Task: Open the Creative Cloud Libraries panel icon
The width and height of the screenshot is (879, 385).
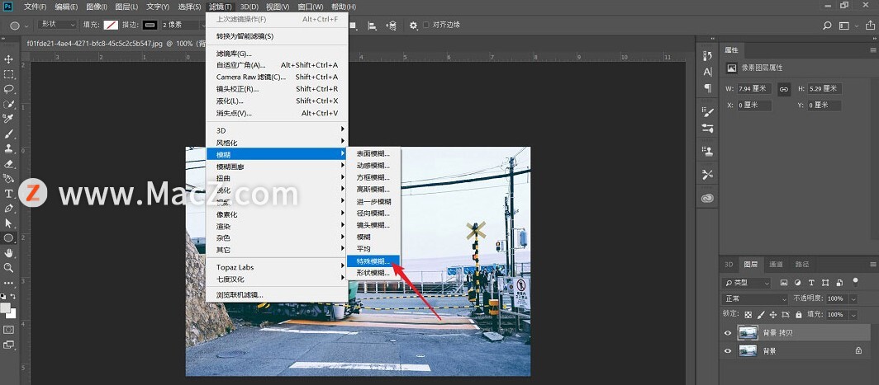Action: tap(707, 199)
